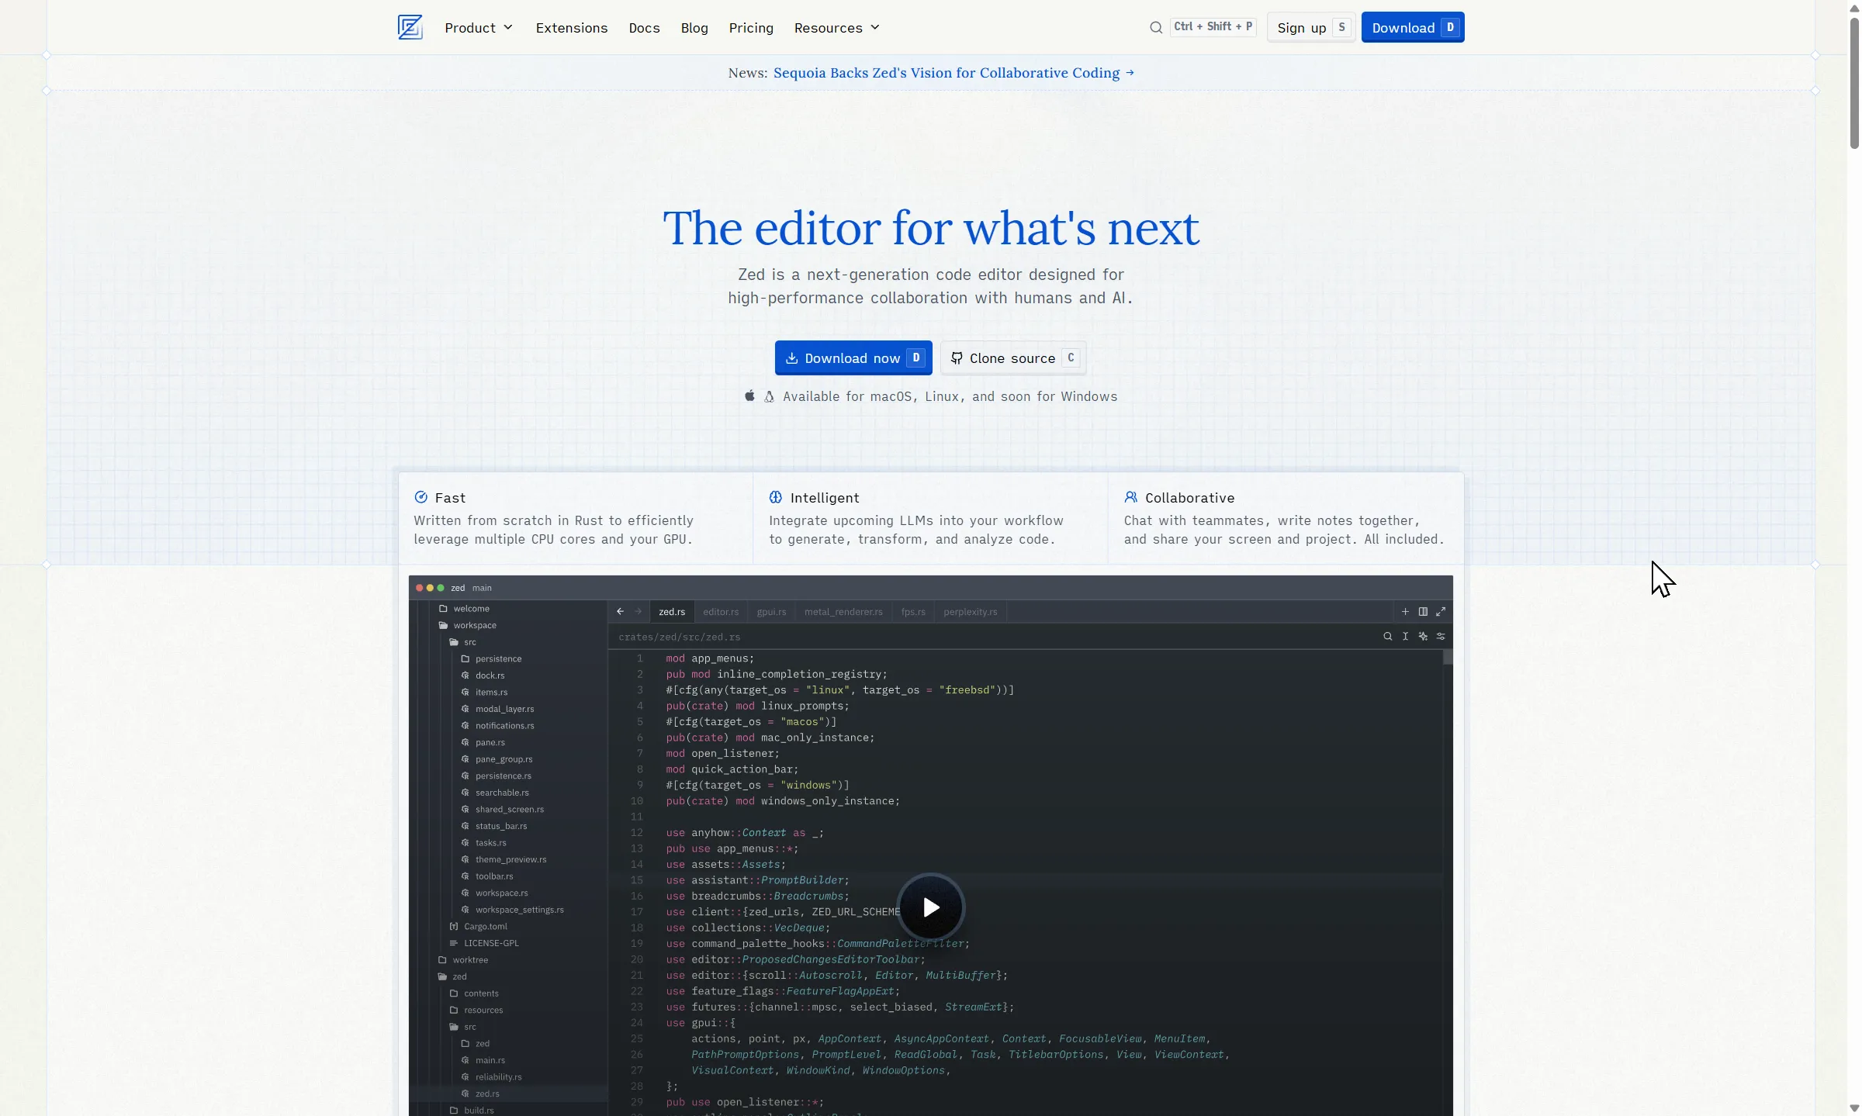Open the Sequoia Backs Zed's Vision news link
This screenshot has width=1862, height=1116.
953,73
